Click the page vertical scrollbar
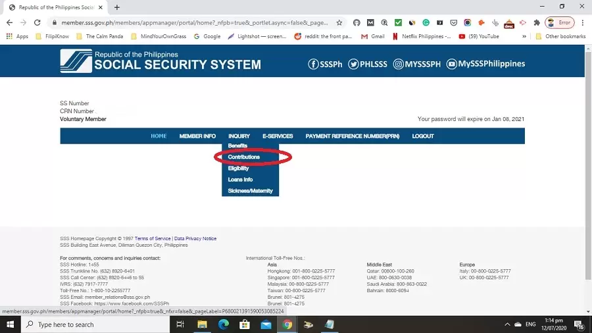 click(x=588, y=166)
